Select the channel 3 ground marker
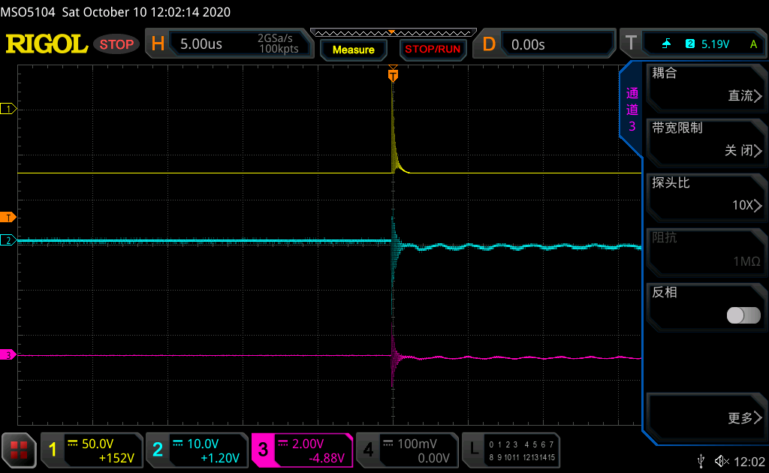The image size is (769, 473). coord(9,355)
